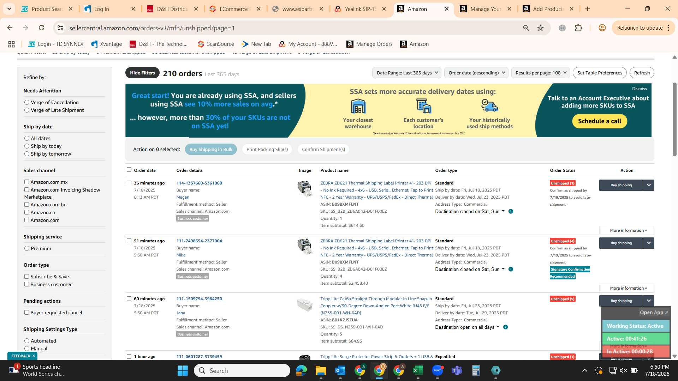Open the Chrome profile icon
Image resolution: width=678 pixels, height=381 pixels.
click(602, 28)
